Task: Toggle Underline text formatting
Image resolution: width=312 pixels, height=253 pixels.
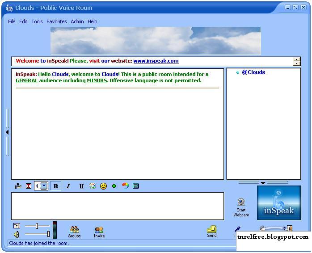Action: 81,186
